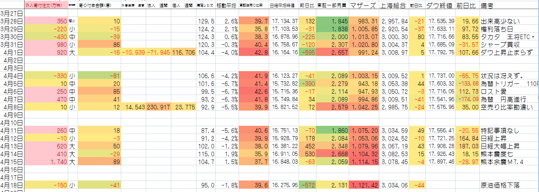Click the 外人寄付注文(万株) header cell
539x192 pixels.
(43, 6)
